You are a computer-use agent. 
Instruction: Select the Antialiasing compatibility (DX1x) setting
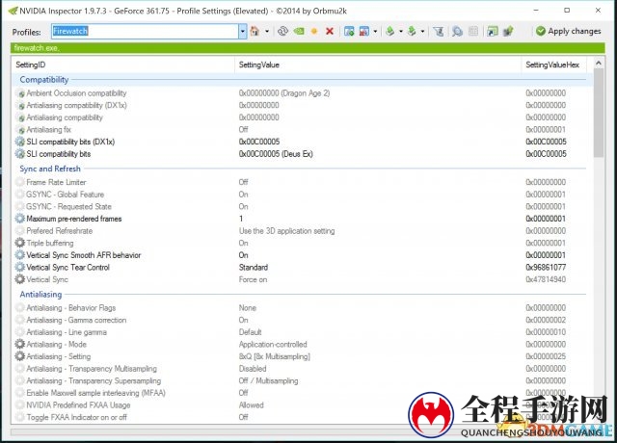tap(76, 105)
